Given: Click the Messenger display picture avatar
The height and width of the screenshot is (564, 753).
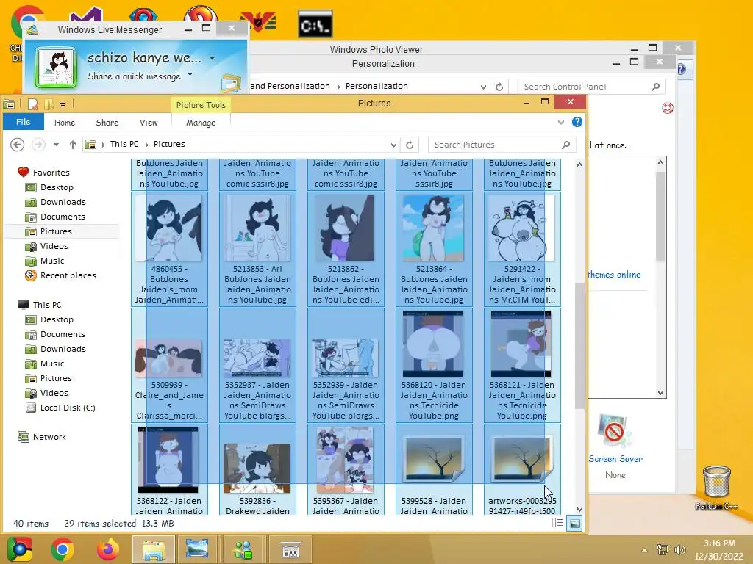Looking at the screenshot, I should click(x=56, y=67).
